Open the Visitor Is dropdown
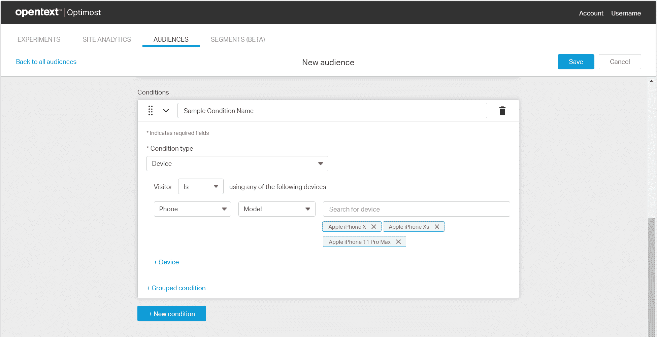The image size is (657, 337). 216,186
